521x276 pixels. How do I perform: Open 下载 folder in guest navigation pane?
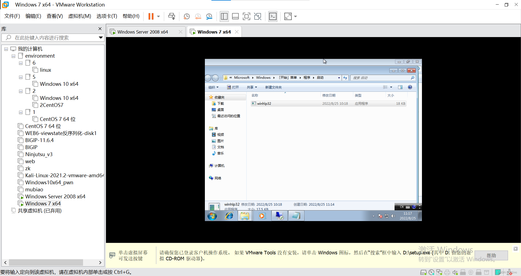click(x=218, y=103)
